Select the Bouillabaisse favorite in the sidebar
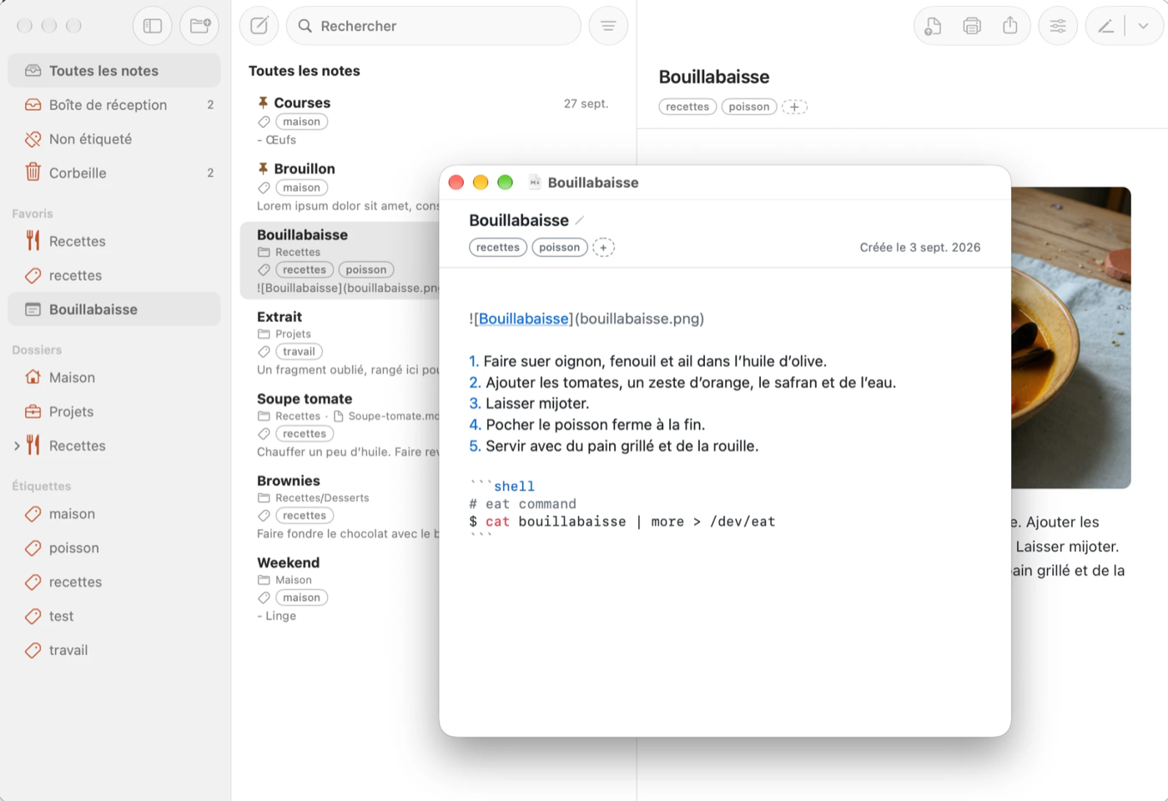 coord(114,310)
